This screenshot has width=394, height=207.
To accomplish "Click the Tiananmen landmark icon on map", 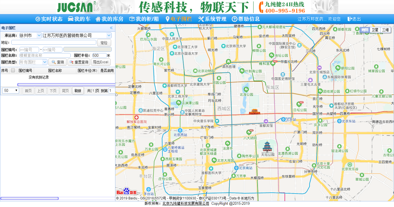I will 254,112.
